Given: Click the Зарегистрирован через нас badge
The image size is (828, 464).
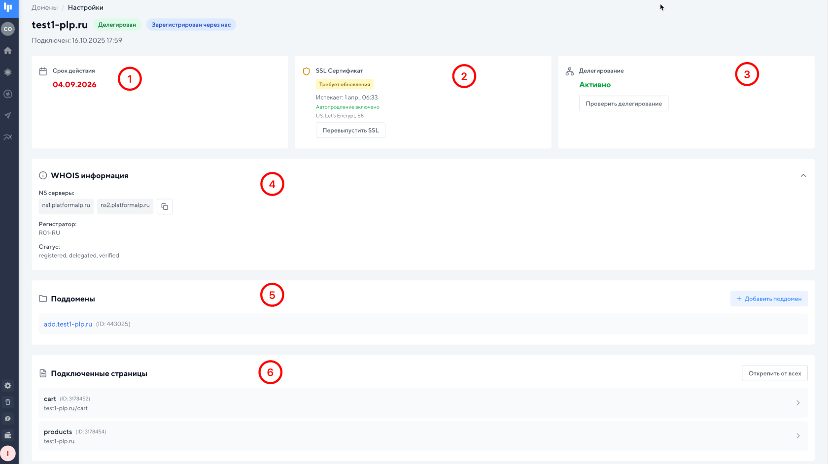Looking at the screenshot, I should click(191, 25).
